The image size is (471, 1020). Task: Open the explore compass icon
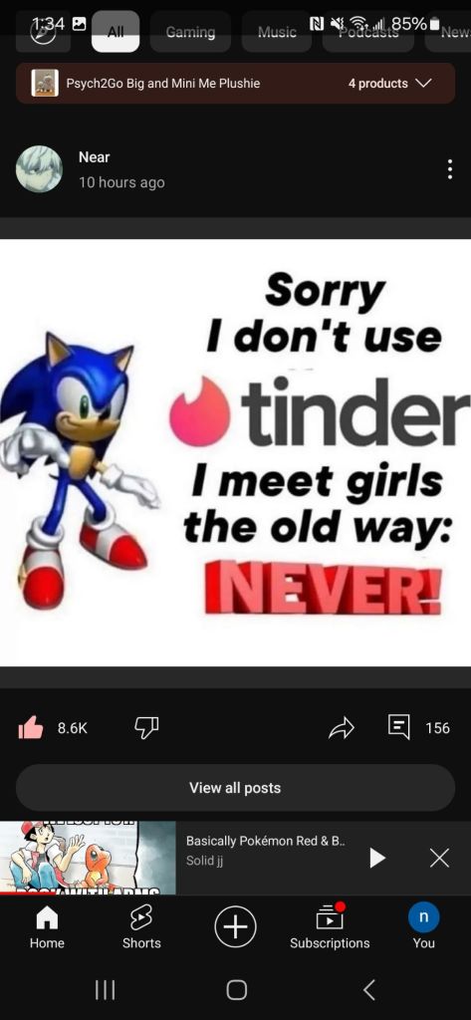43,31
